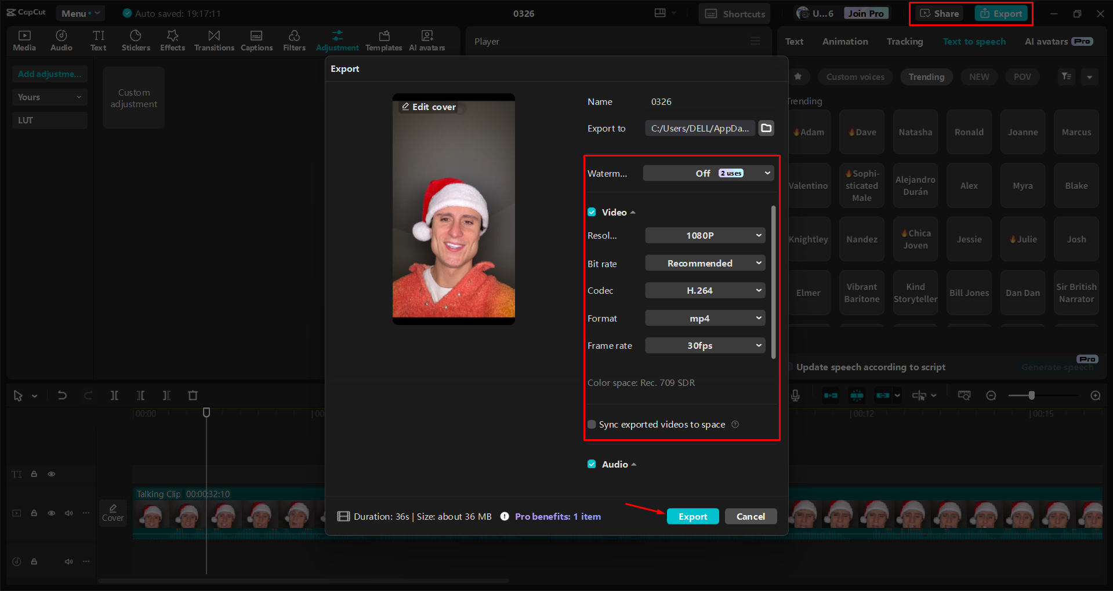The height and width of the screenshot is (591, 1113).
Task: Adjust the timeline zoom slider
Action: click(x=1032, y=395)
